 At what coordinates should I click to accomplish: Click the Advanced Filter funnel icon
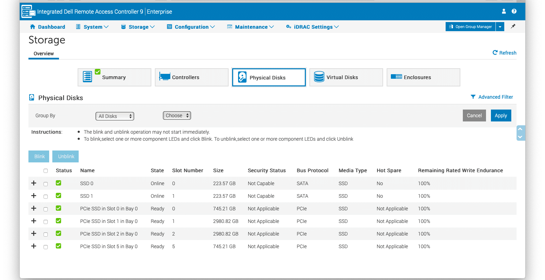coord(473,97)
